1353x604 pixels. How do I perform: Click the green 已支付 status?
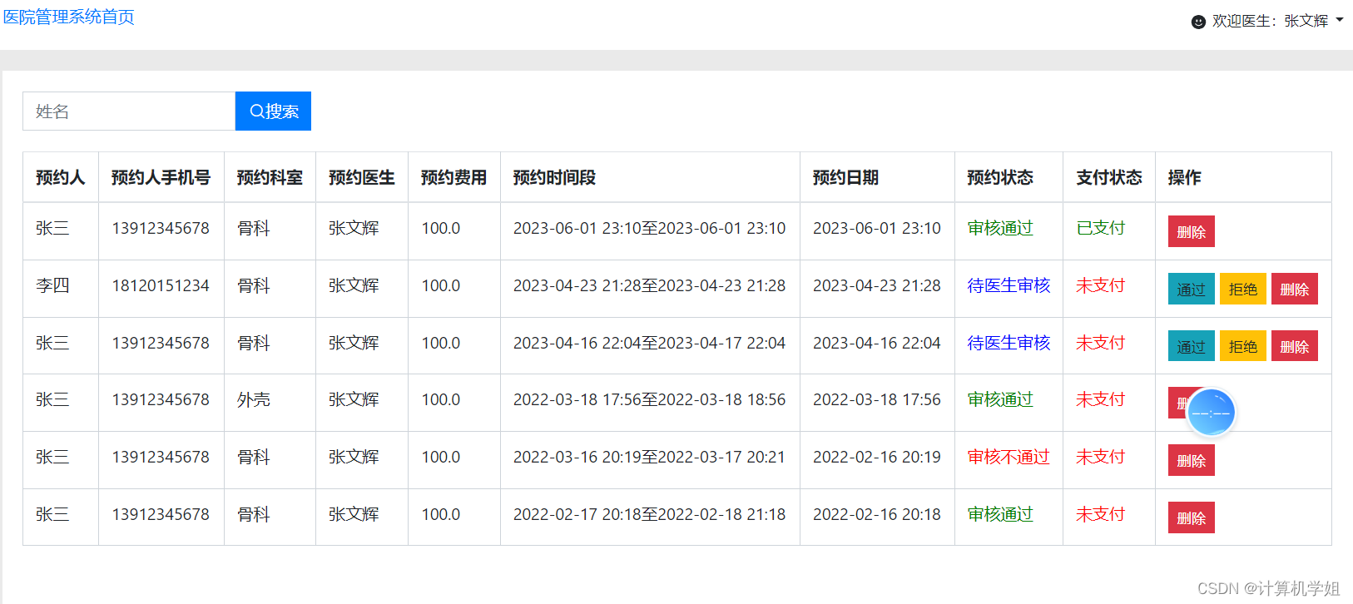click(x=1100, y=228)
